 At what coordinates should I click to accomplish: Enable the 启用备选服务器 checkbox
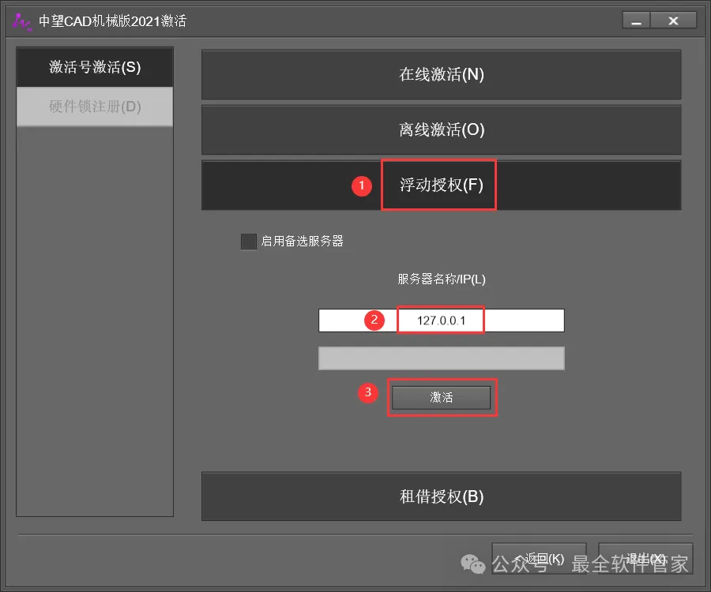tap(249, 242)
